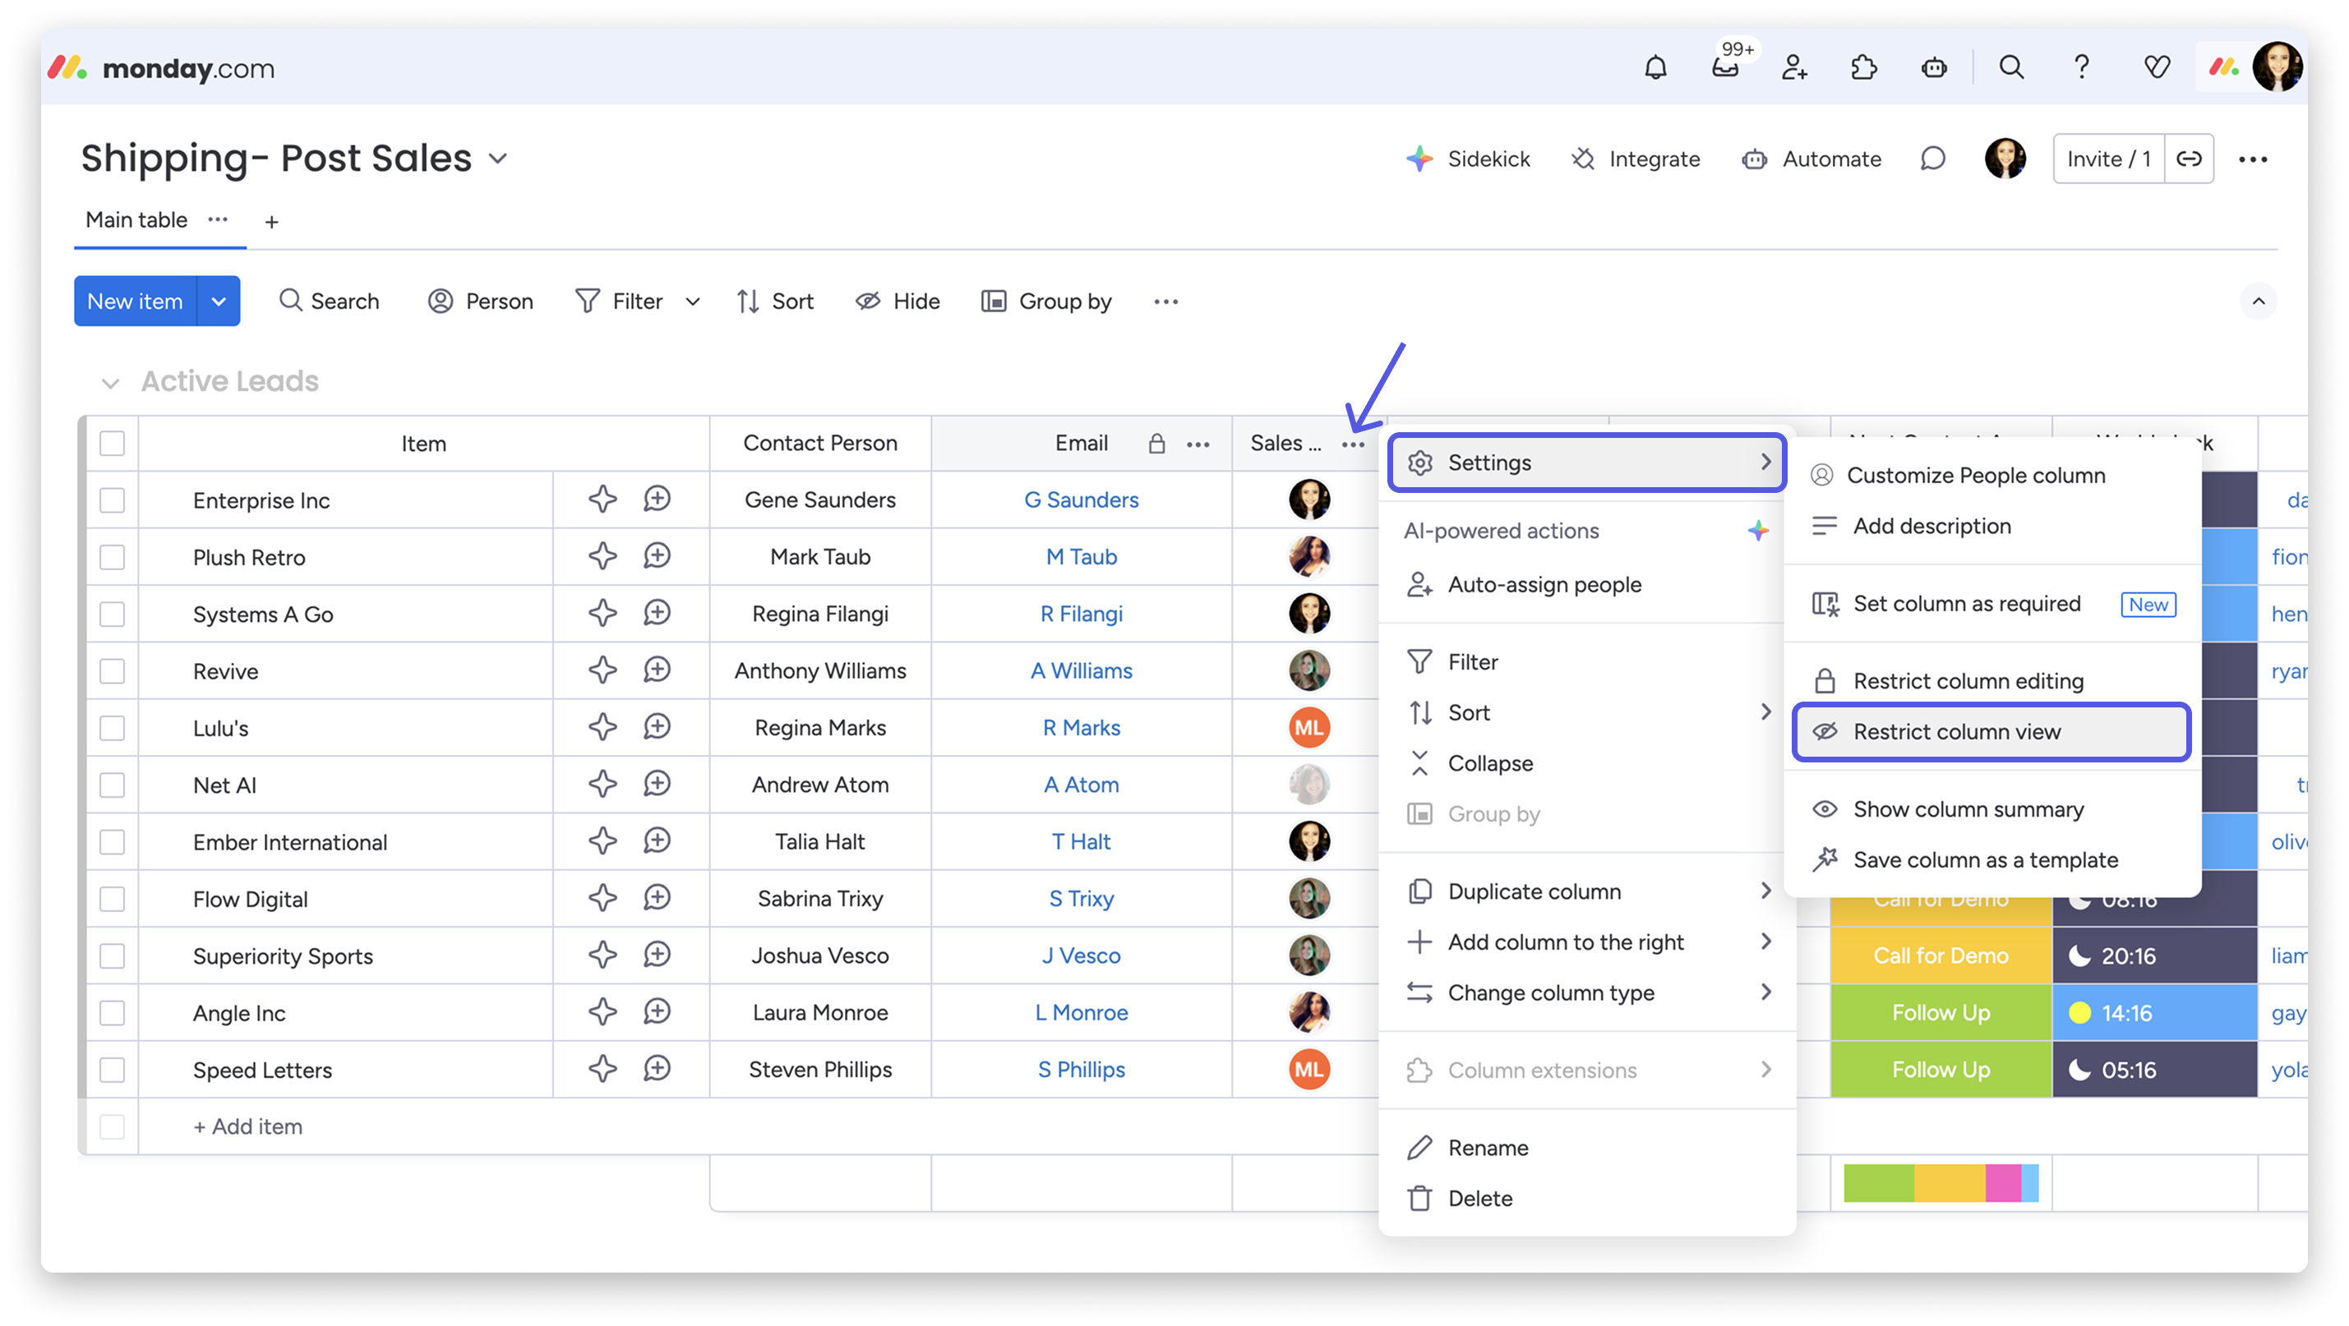Expand the Sort submenu in column menu
The height and width of the screenshot is (1326, 2349).
pyautogui.click(x=1765, y=711)
